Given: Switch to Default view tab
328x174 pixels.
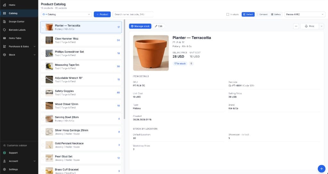Looking at the screenshot, I should click(248, 14).
